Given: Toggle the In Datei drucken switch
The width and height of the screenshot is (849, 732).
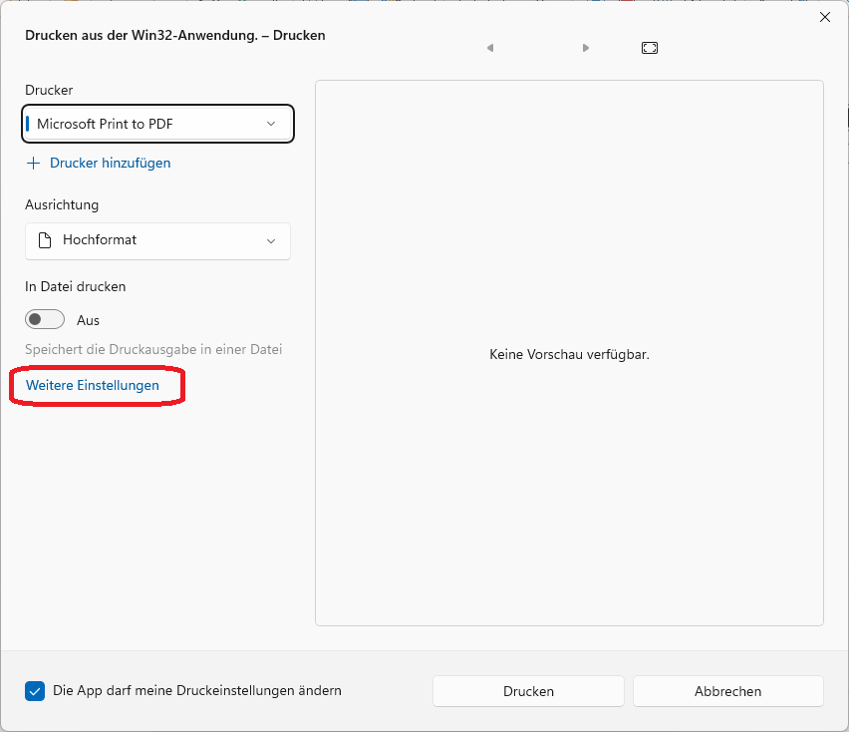Looking at the screenshot, I should tap(45, 320).
